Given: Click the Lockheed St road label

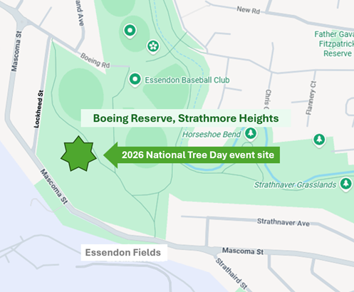Looking at the screenshot, I should (39, 109).
